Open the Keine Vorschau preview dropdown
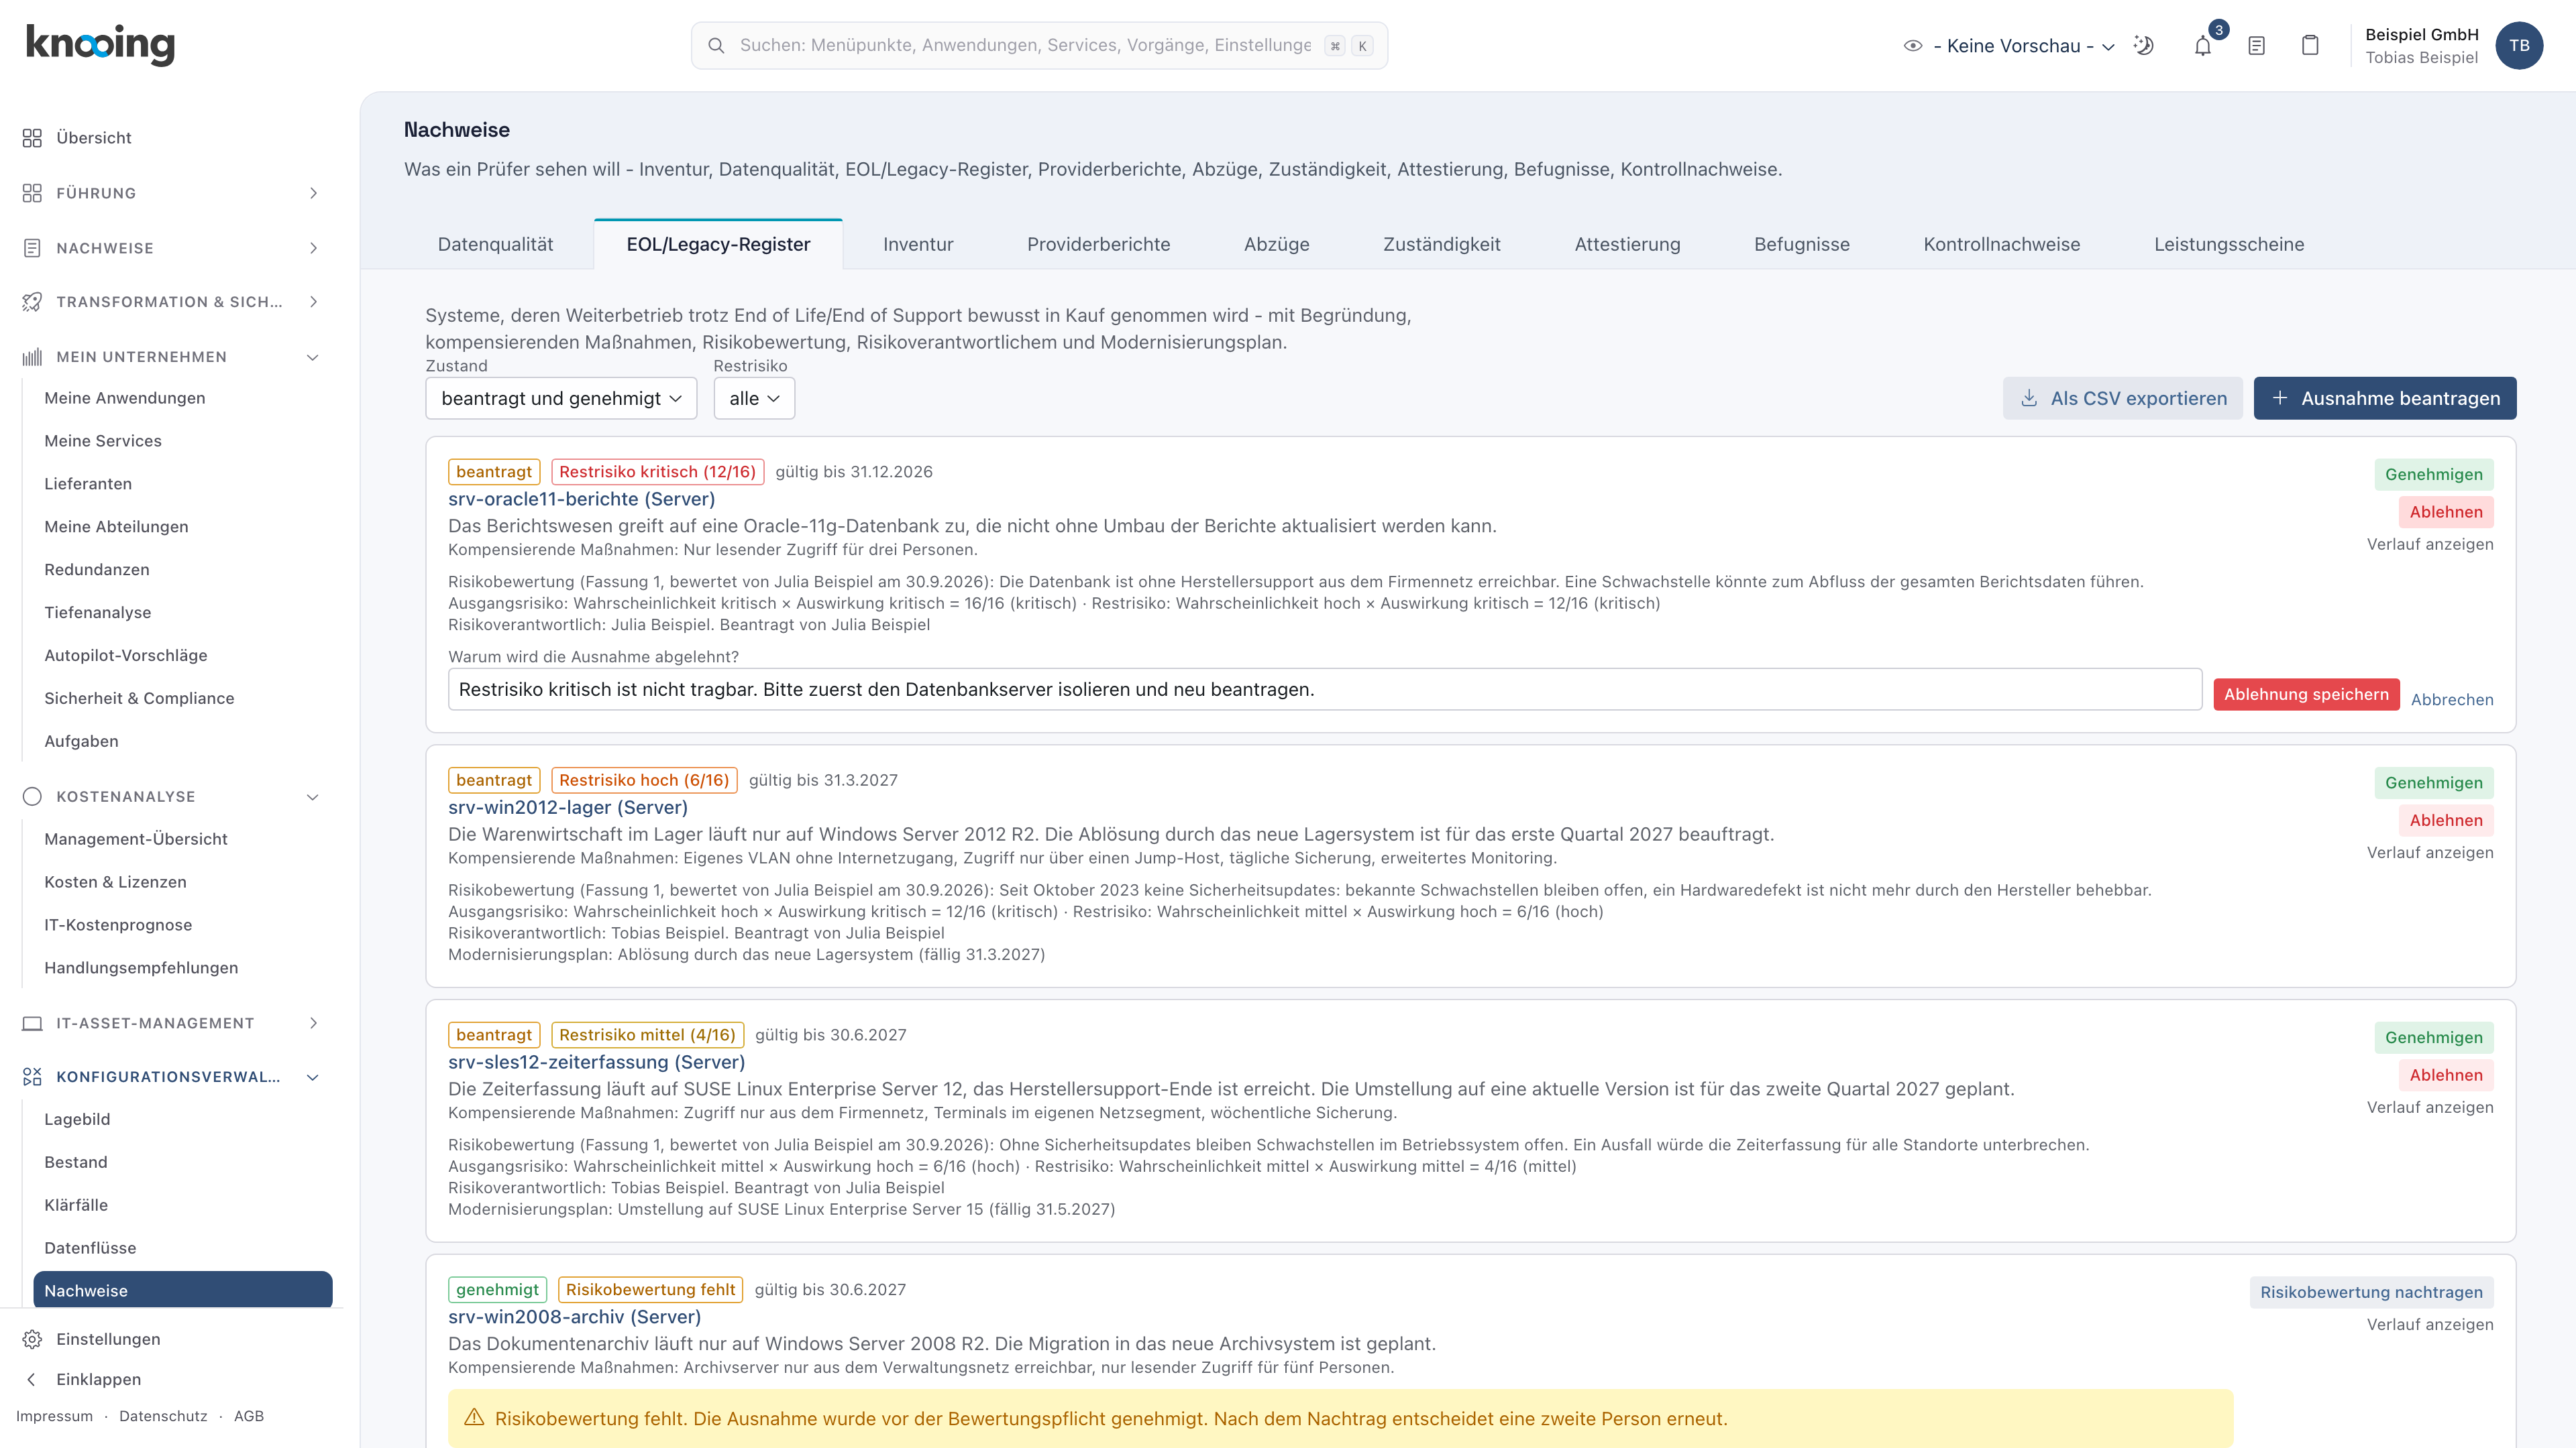The height and width of the screenshot is (1448, 2576). click(x=2010, y=46)
